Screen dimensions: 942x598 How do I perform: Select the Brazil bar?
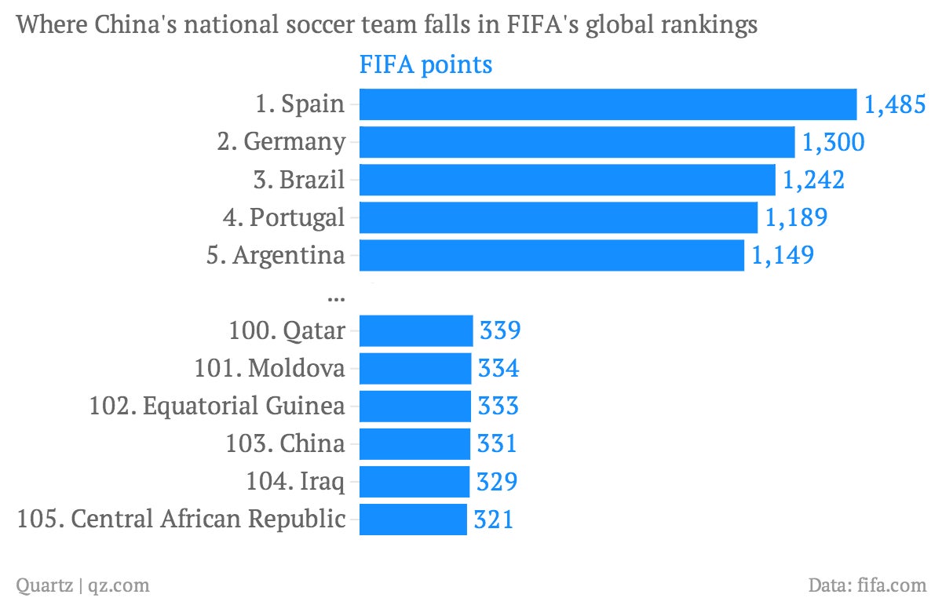(x=568, y=180)
